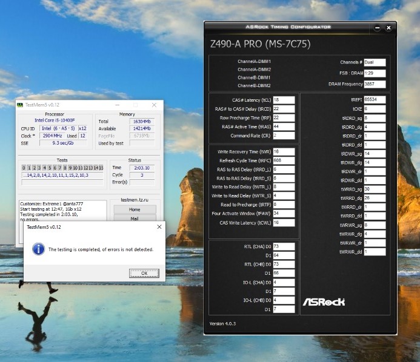Click the ChannelB-DIMM2 label
This screenshot has width=420, height=362.
pyautogui.click(x=254, y=85)
